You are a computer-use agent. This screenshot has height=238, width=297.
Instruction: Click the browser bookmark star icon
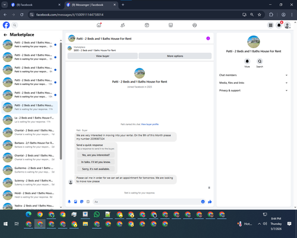pyautogui.click(x=260, y=15)
